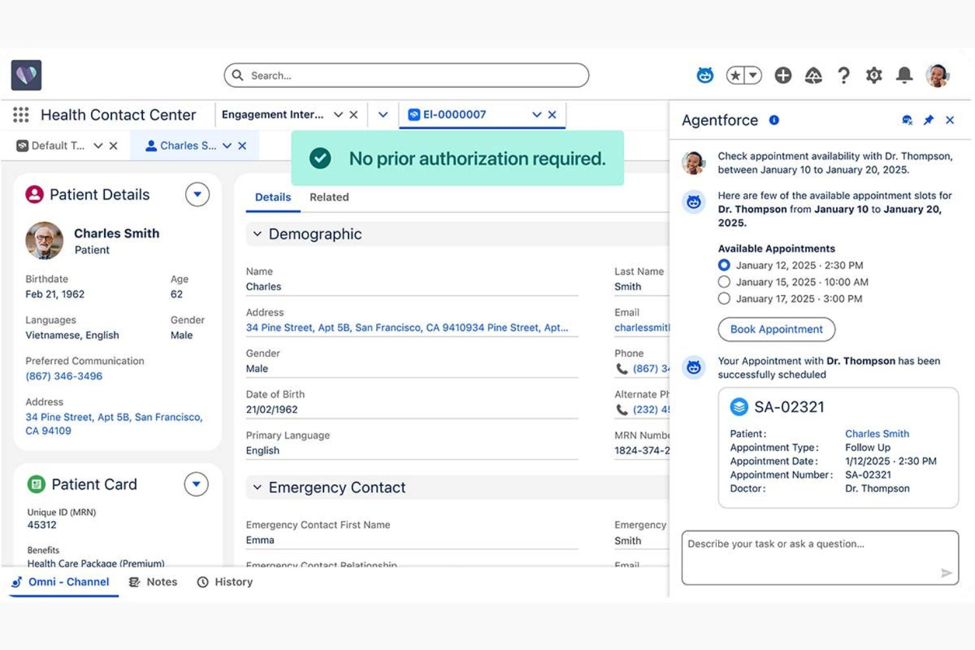Click the success toast checkmark icon
Image resolution: width=975 pixels, height=650 pixels.
click(x=320, y=158)
